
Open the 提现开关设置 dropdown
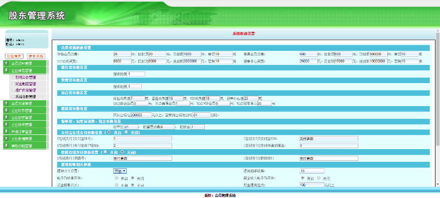tap(120, 171)
